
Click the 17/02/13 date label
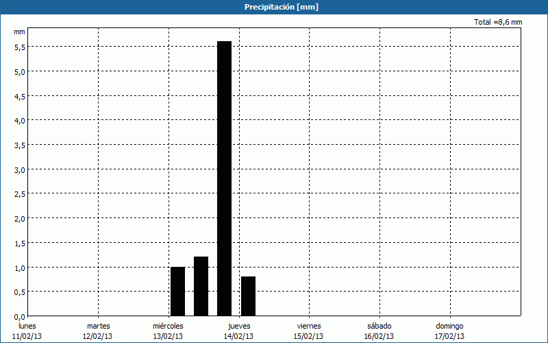pyautogui.click(x=449, y=336)
